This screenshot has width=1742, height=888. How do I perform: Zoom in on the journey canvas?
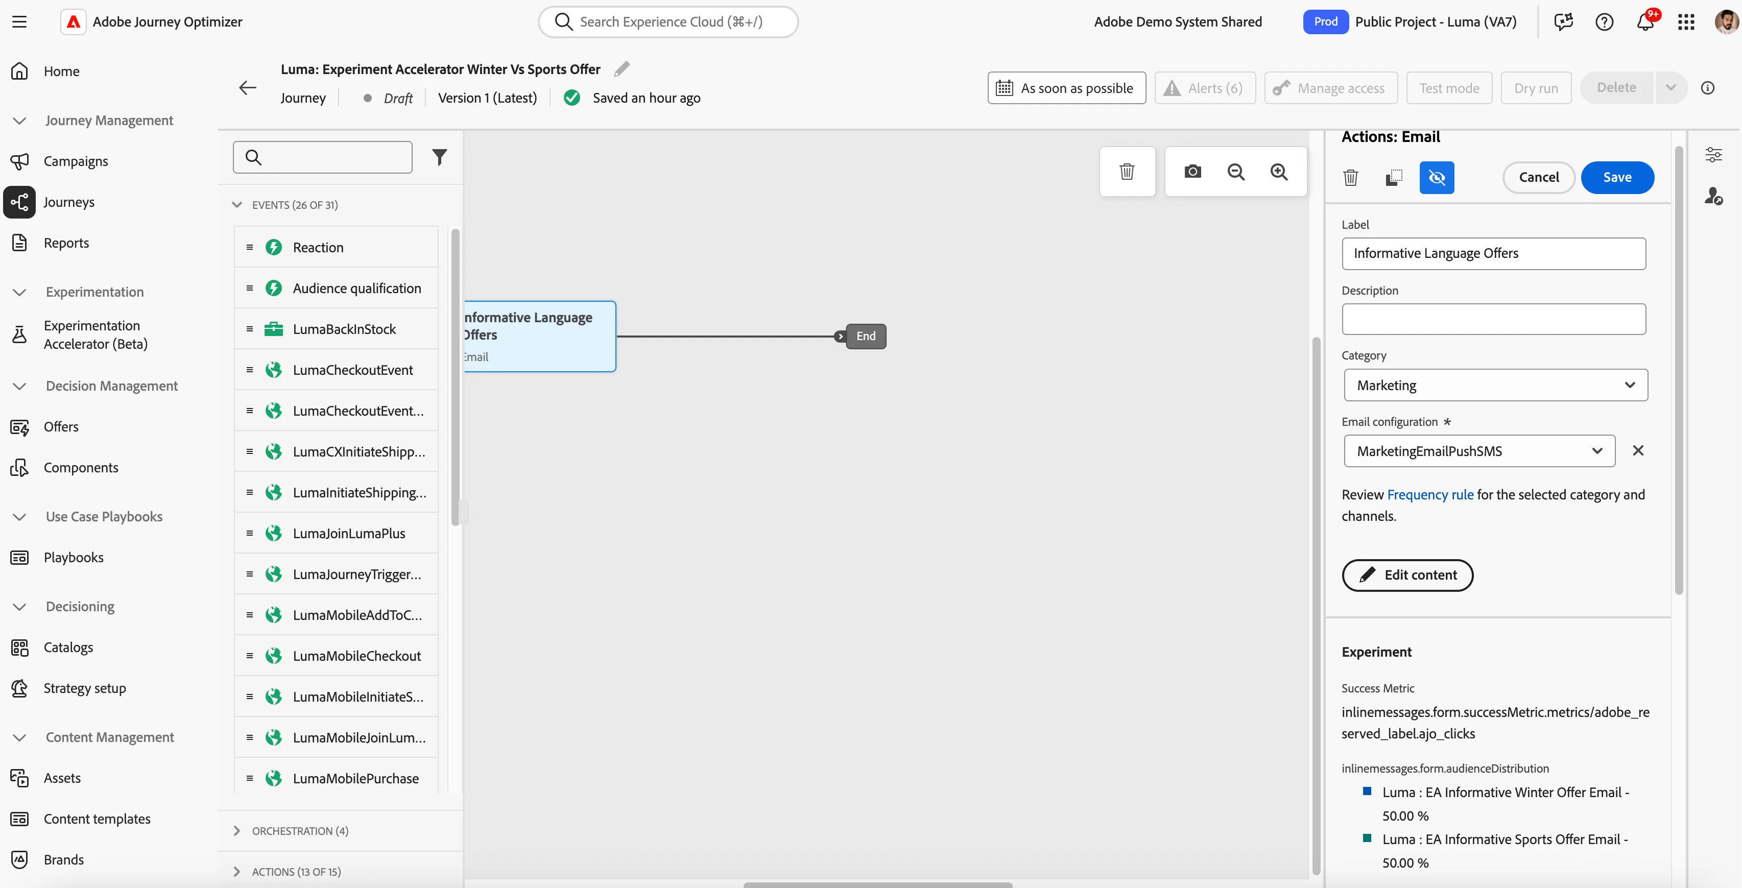(1279, 172)
